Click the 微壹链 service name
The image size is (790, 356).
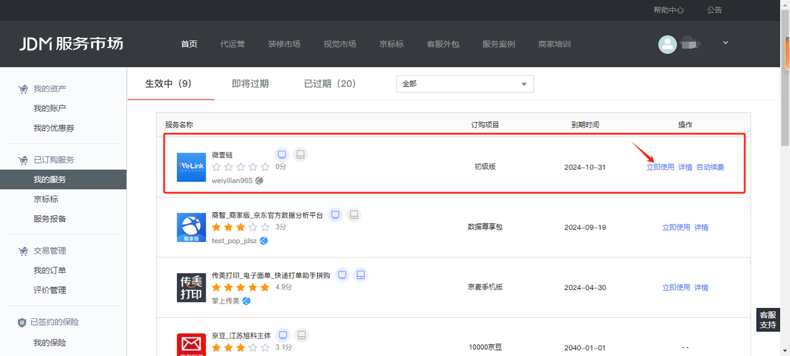click(222, 155)
